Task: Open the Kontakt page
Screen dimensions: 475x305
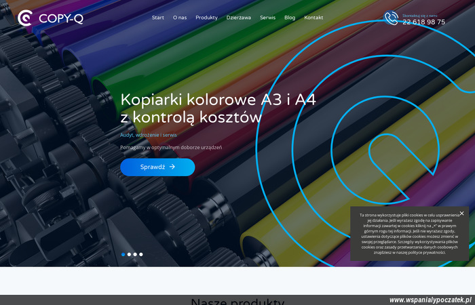Action: point(313,18)
